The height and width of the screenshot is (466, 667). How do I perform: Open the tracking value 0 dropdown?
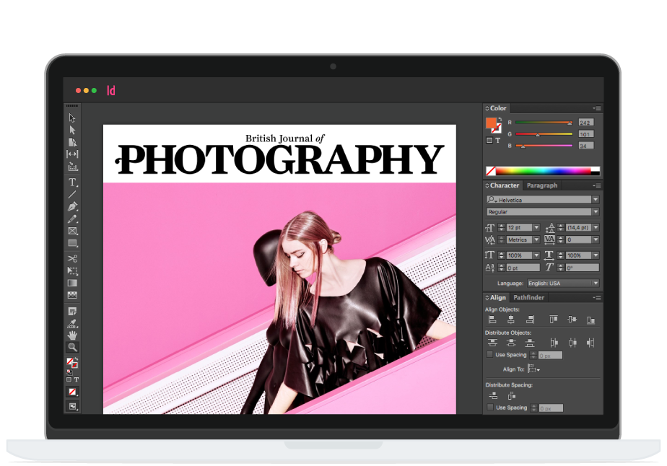(596, 239)
